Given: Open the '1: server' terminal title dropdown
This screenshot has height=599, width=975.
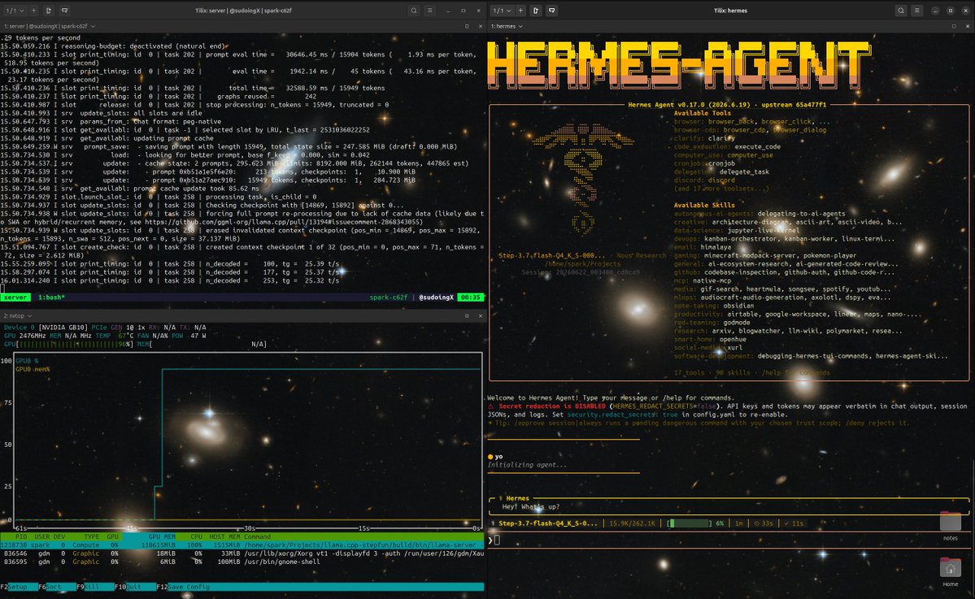Looking at the screenshot, I should [50, 27].
